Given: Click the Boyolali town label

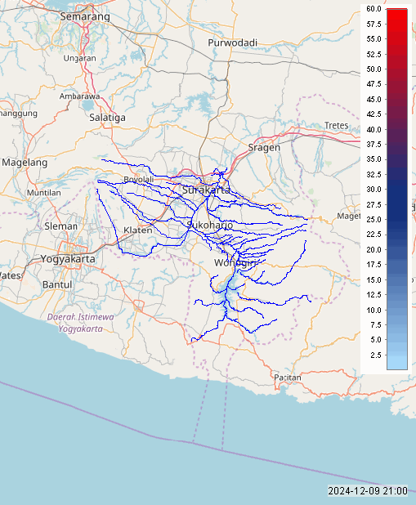Looking at the screenshot, I should click(x=139, y=180).
